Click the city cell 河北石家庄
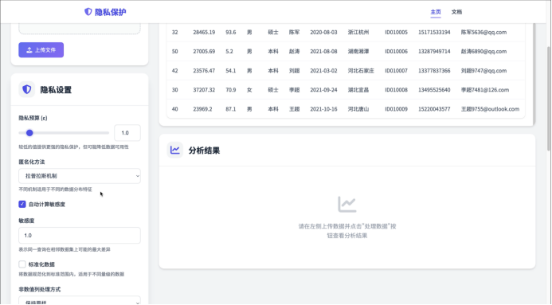The image size is (552, 305). tap(361, 71)
